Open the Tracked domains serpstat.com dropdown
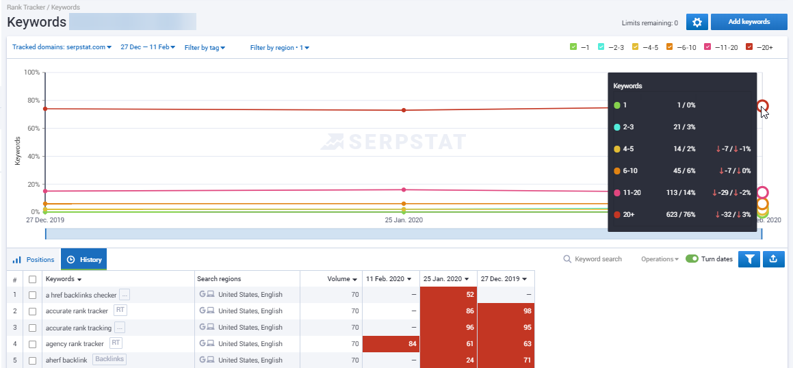 [62, 47]
